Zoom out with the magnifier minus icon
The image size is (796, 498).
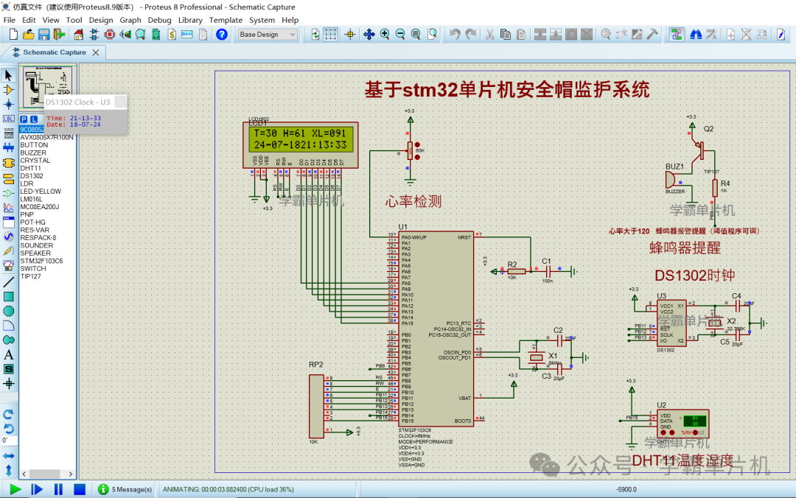[400, 34]
